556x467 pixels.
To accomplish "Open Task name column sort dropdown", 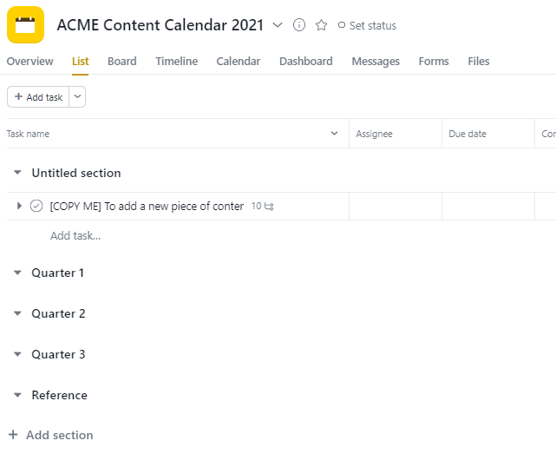I will click(x=334, y=134).
